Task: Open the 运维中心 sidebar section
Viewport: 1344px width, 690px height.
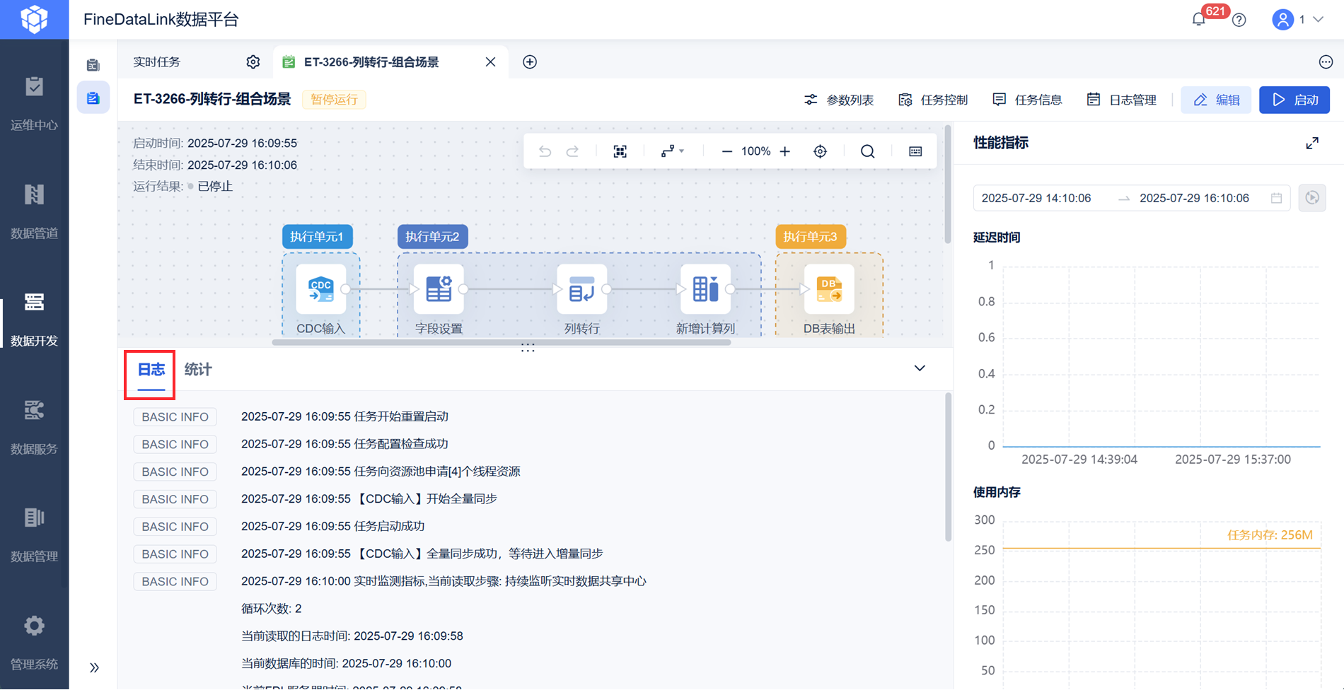Action: pyautogui.click(x=34, y=104)
